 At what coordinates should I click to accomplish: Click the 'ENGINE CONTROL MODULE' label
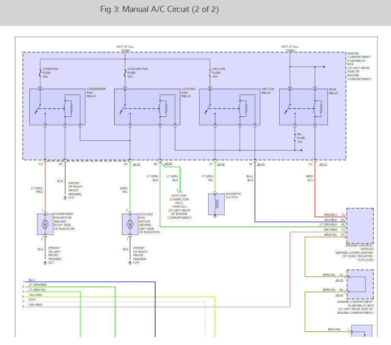[x=359, y=247]
